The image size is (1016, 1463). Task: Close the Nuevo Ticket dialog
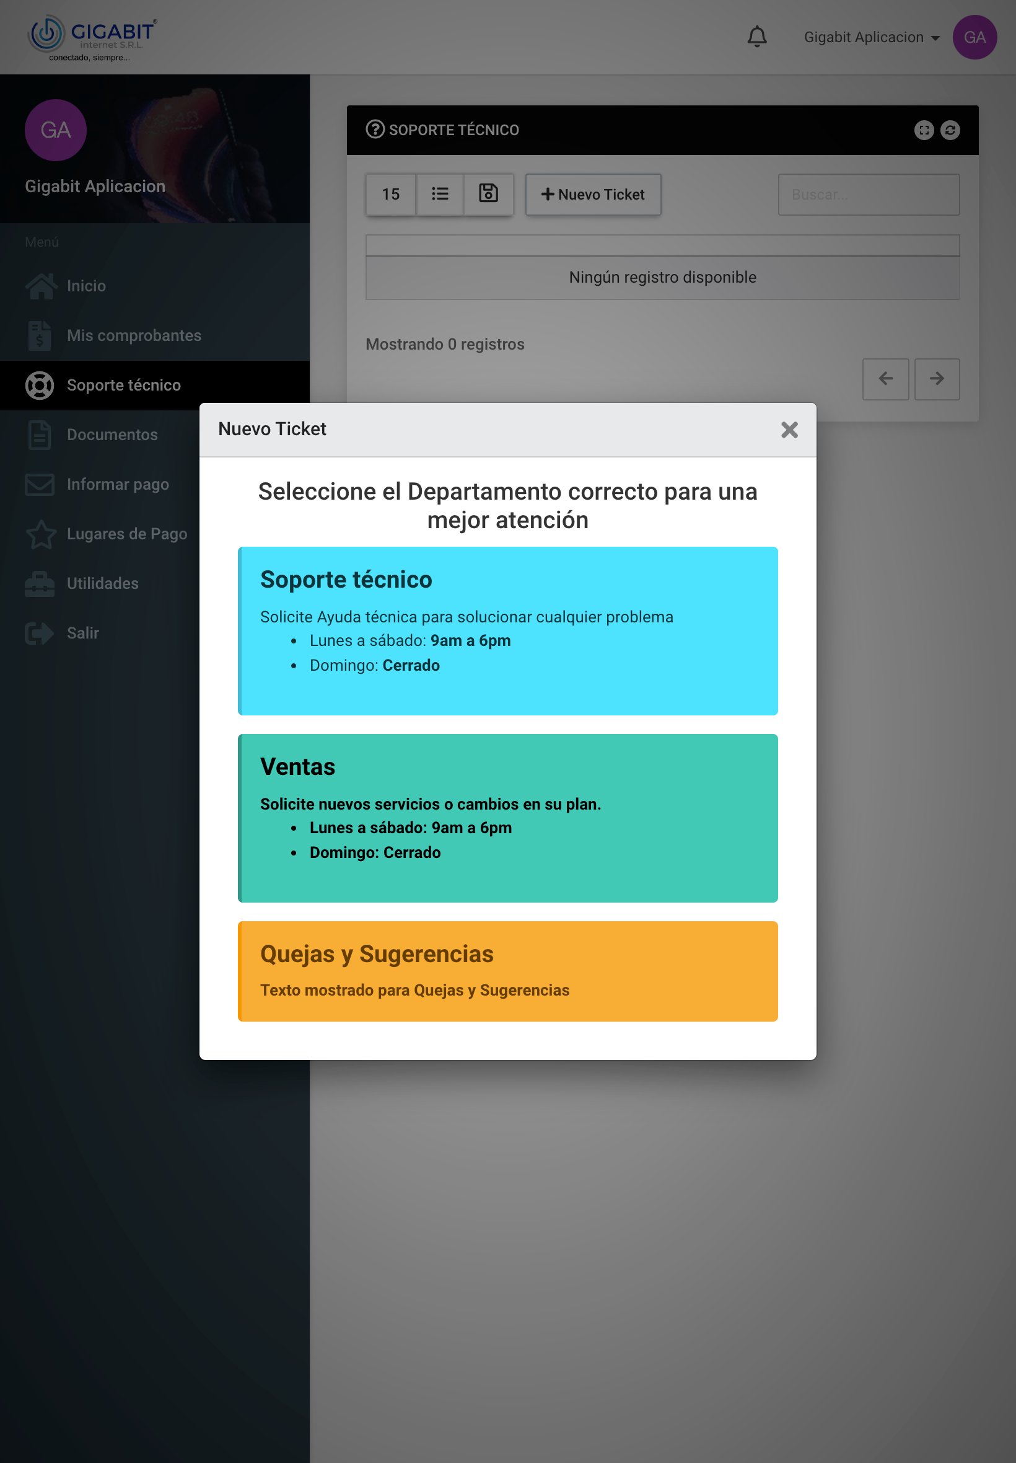click(x=789, y=430)
